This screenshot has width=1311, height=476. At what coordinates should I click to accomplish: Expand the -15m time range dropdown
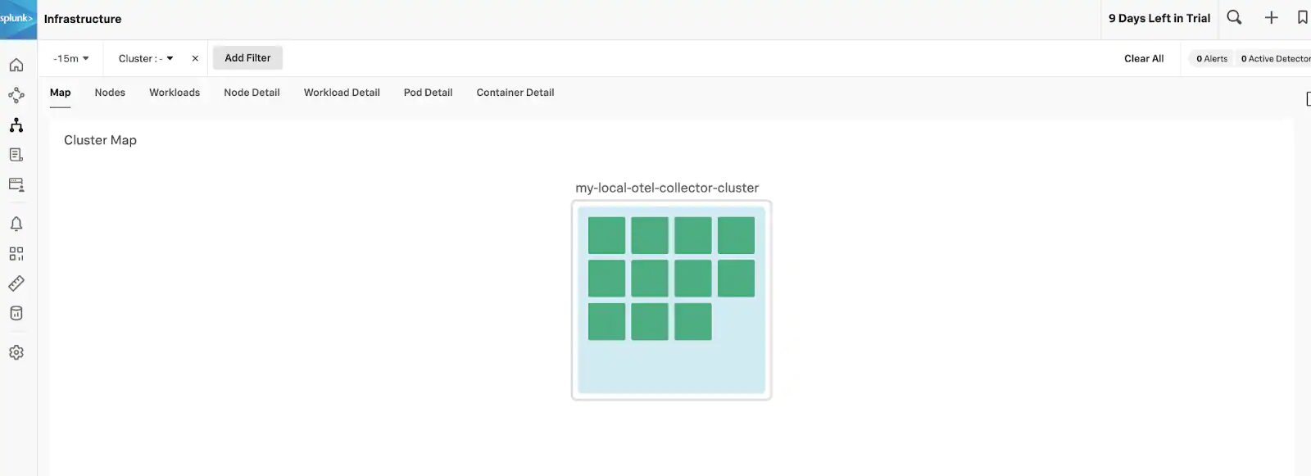[71, 58]
